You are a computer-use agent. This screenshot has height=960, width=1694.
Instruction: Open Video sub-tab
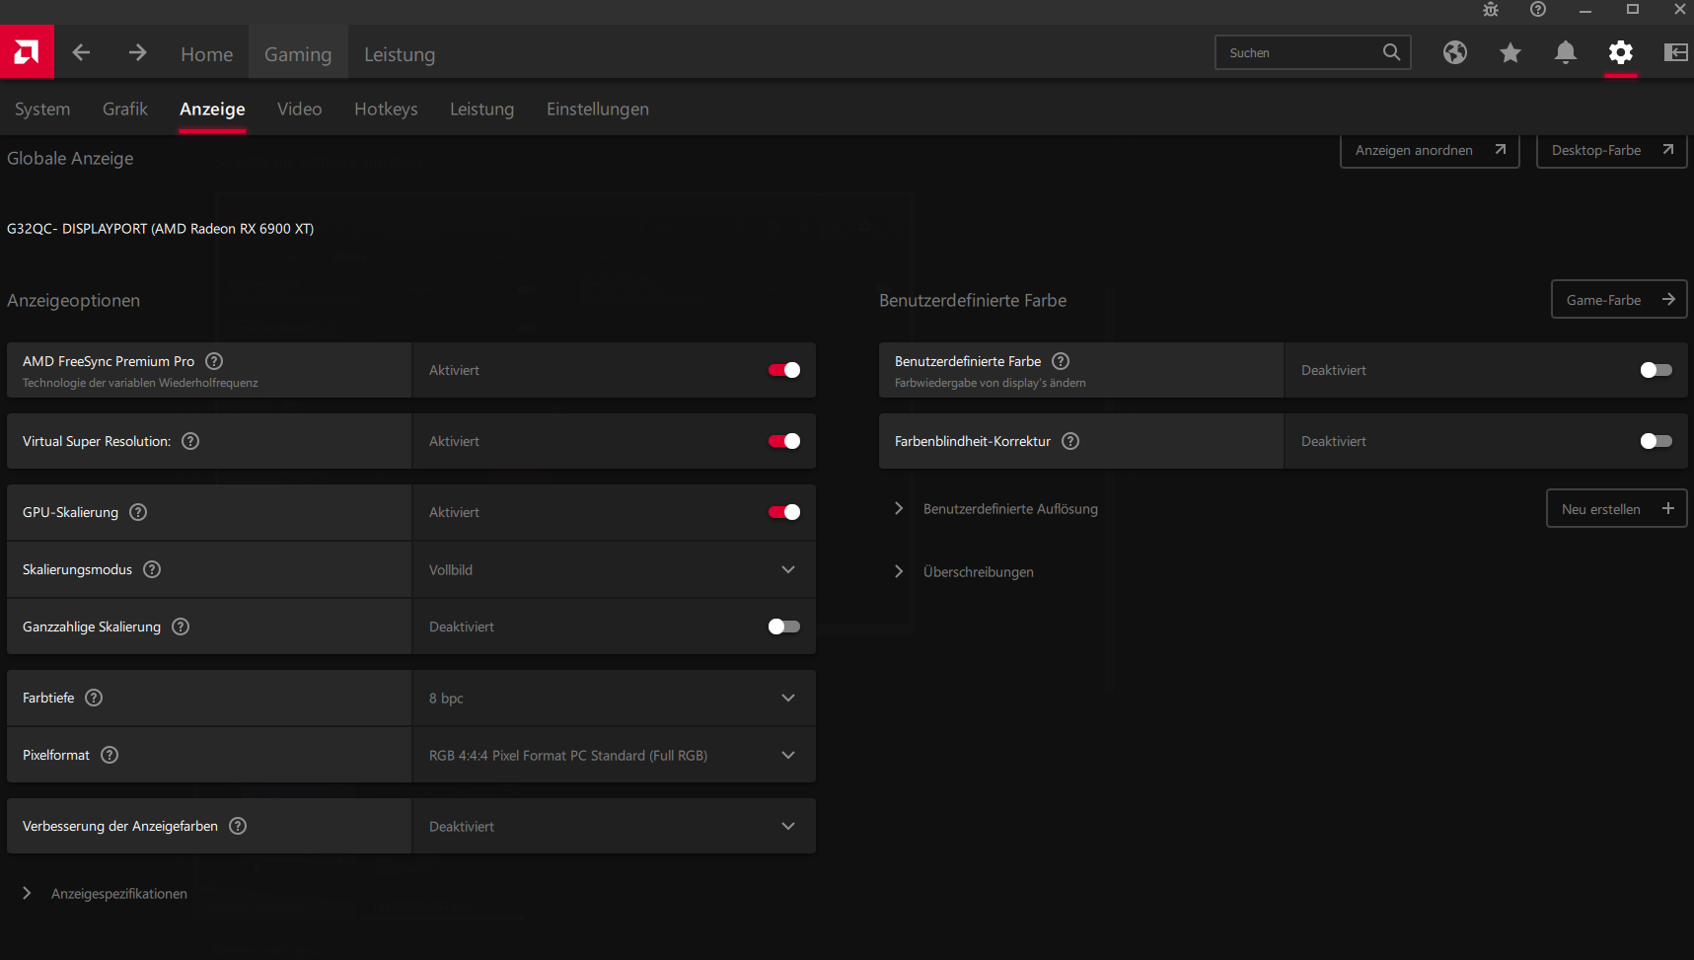point(300,109)
